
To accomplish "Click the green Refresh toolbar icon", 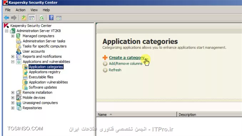I will 41,18.
